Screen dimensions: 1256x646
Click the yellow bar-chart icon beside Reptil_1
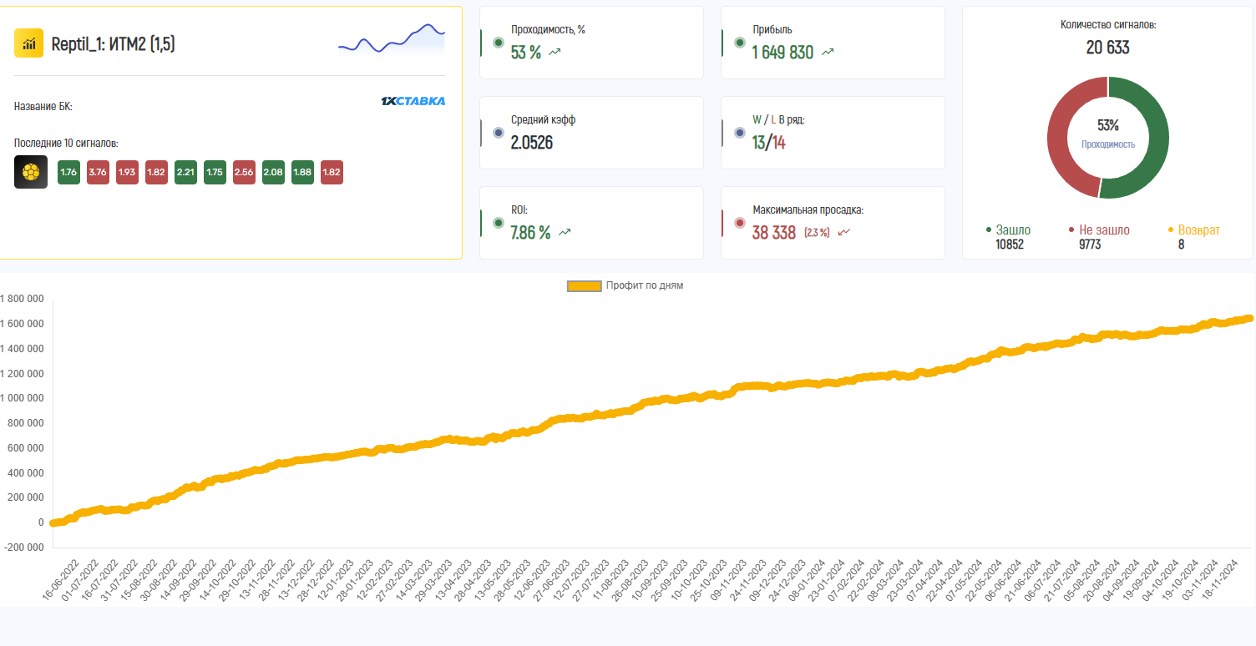pos(29,43)
